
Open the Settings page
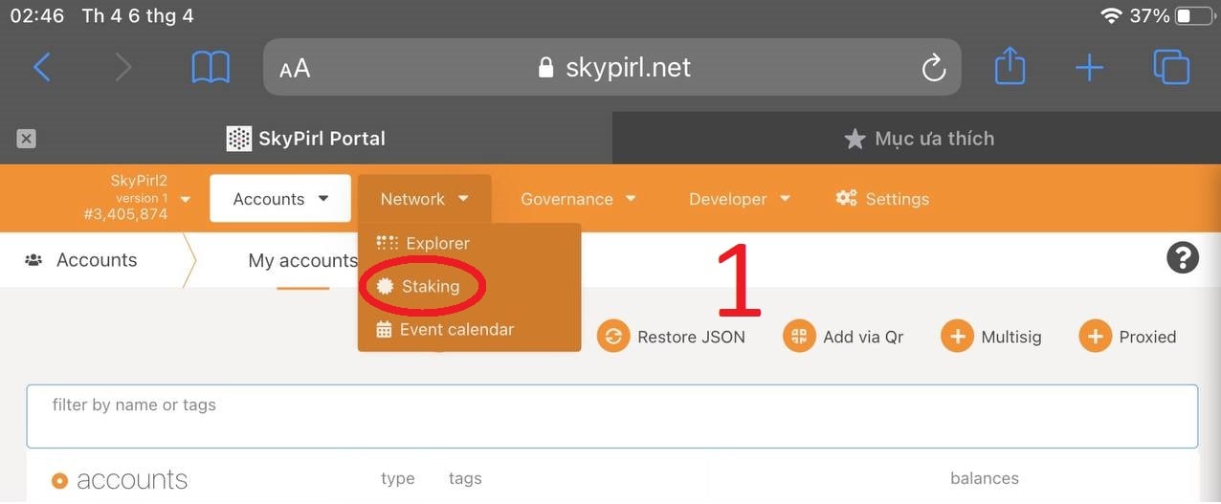[x=882, y=199]
